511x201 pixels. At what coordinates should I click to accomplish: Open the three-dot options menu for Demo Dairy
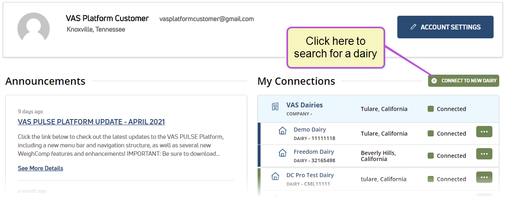pos(484,132)
